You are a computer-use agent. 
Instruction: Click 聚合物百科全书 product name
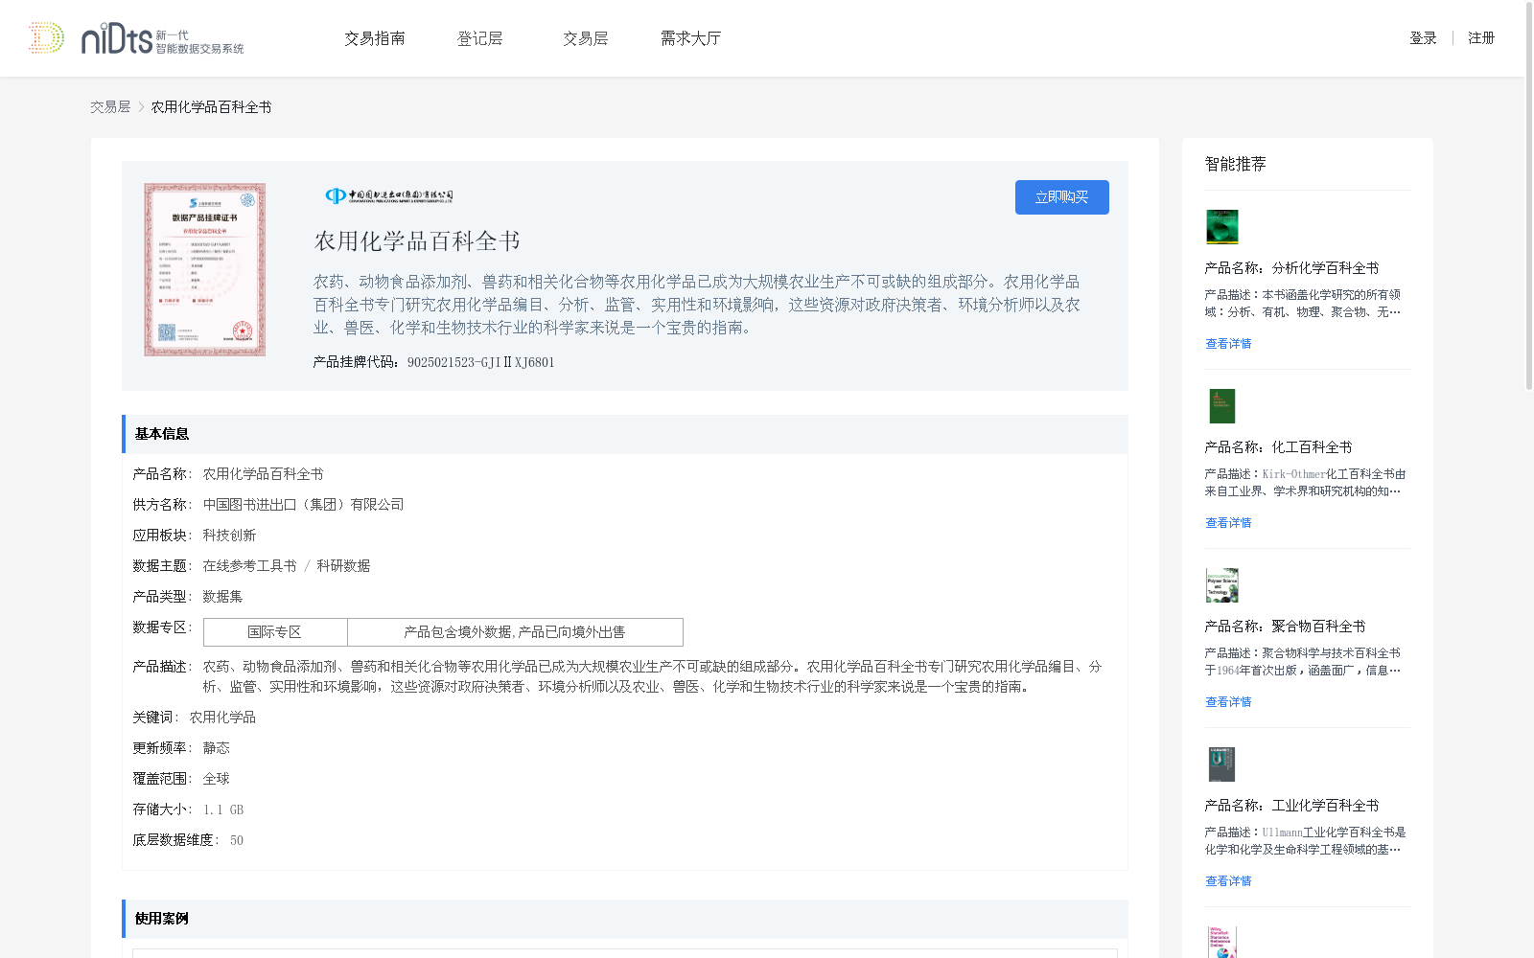(x=1318, y=627)
